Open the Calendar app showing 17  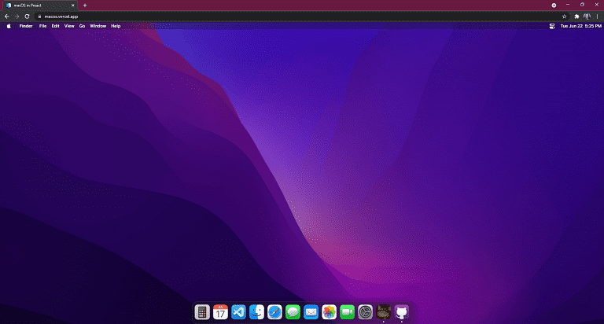tap(220, 312)
